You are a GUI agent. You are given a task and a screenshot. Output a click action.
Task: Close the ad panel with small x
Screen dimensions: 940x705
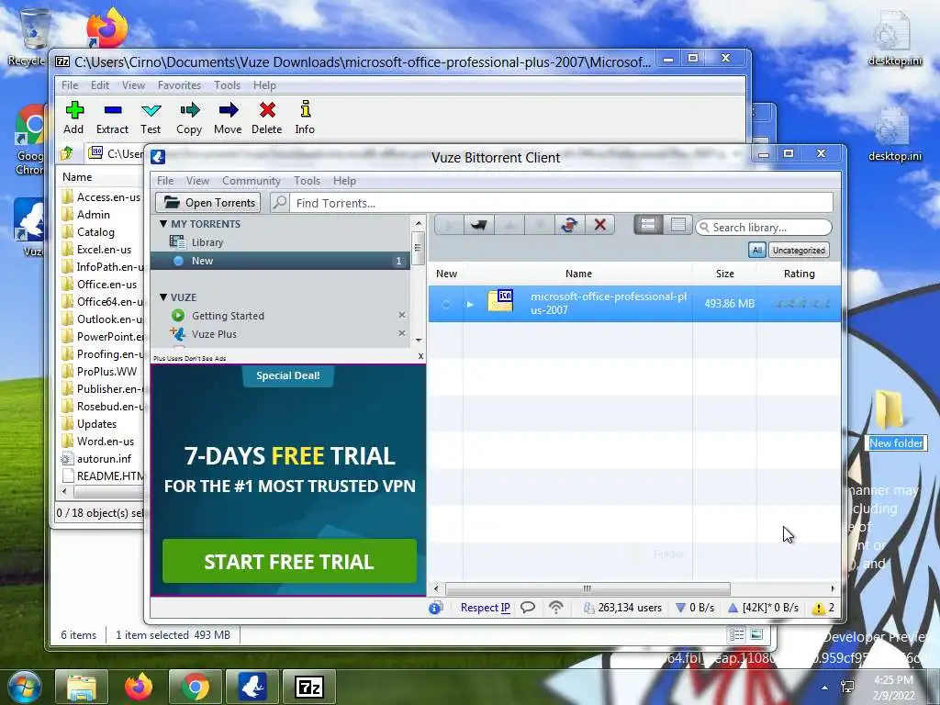[x=420, y=356]
